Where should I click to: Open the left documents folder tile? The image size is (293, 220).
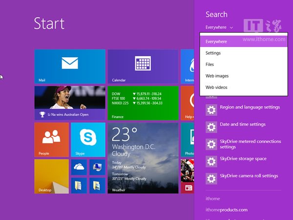click(79, 185)
